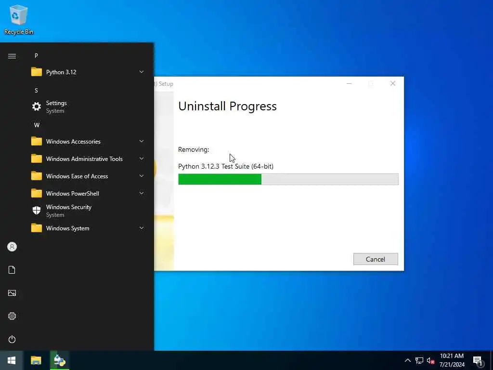Cancel the Python uninstall
493x370 pixels.
click(376, 259)
